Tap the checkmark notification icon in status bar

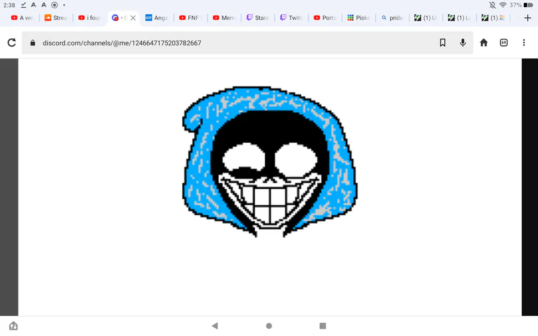click(x=23, y=5)
